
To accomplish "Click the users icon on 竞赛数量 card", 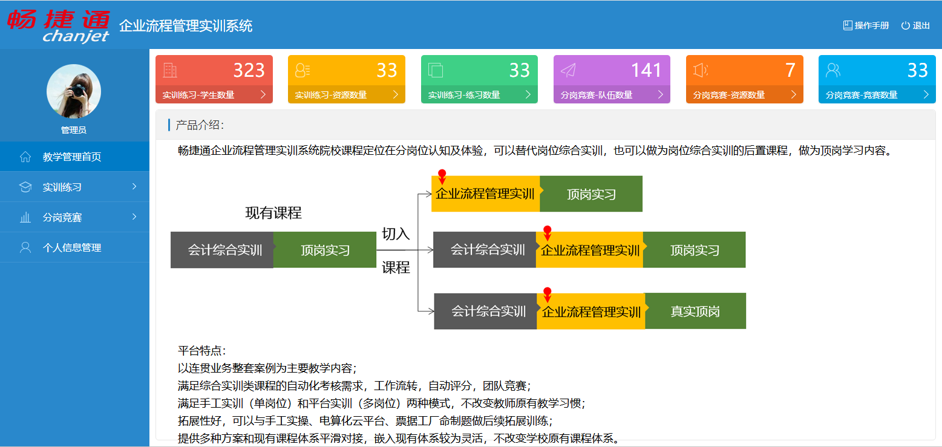I will pos(833,71).
